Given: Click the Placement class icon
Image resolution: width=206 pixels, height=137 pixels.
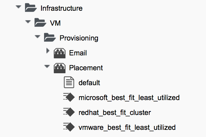Looking at the screenshot, I should (x=60, y=68).
